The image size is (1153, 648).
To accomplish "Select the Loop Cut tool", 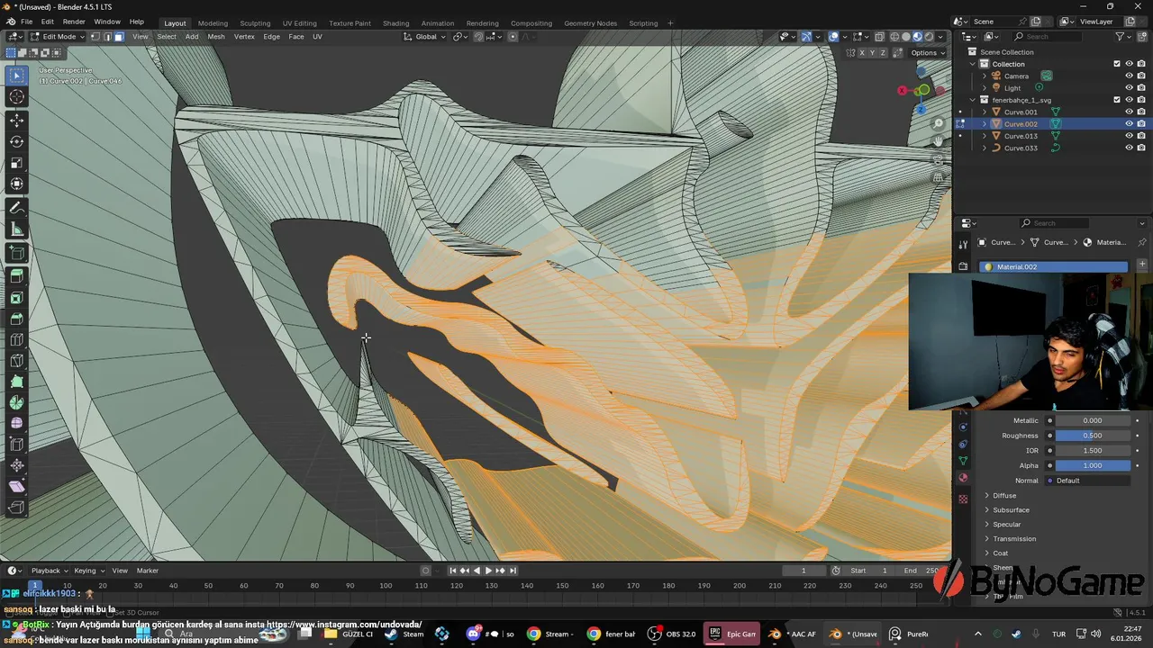I will click(16, 340).
